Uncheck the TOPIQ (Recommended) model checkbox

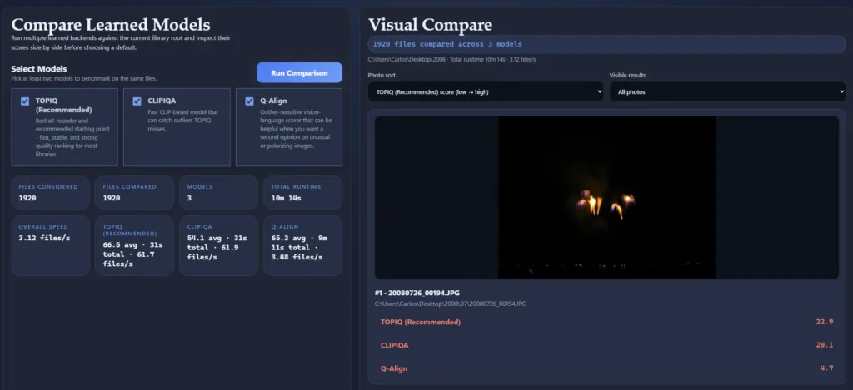(24, 101)
